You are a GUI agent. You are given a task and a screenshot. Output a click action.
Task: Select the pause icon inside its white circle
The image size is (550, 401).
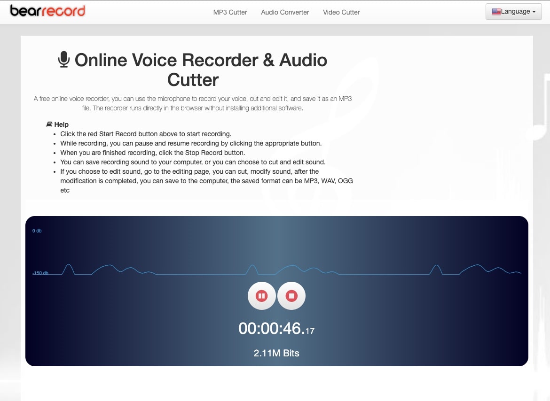[262, 296]
